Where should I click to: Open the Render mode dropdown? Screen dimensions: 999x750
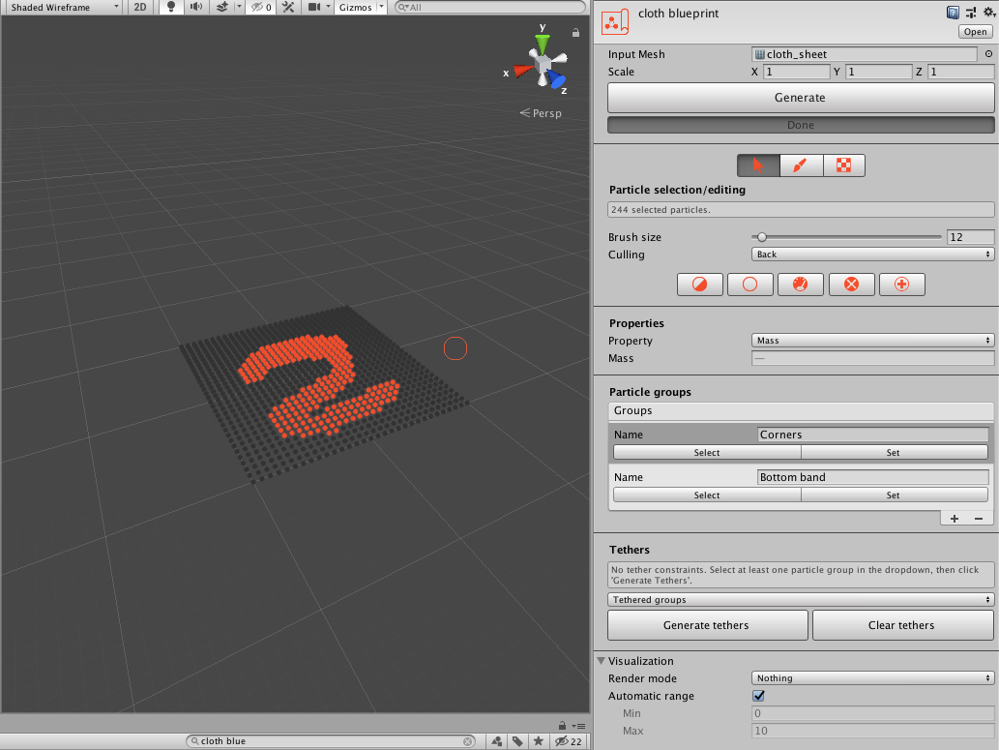873,678
